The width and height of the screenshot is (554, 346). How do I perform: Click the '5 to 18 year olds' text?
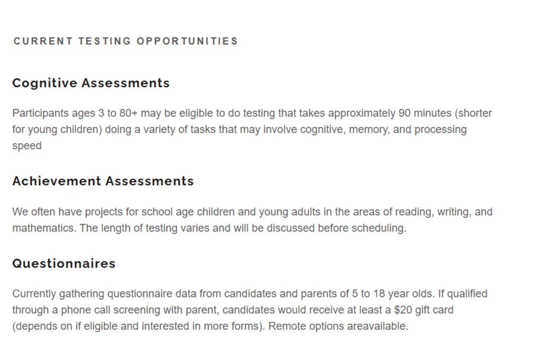393,294
